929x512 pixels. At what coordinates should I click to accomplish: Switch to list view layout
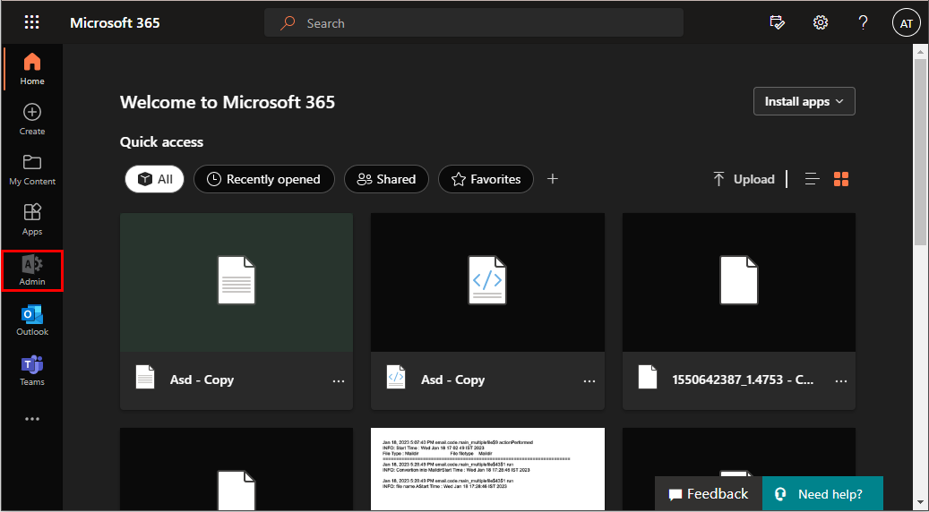pos(813,179)
